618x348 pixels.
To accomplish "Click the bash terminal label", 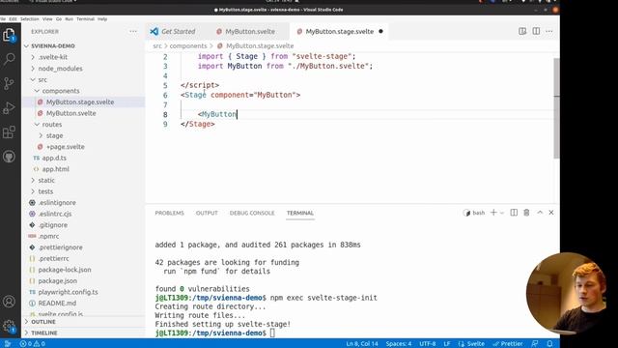I will (x=474, y=213).
